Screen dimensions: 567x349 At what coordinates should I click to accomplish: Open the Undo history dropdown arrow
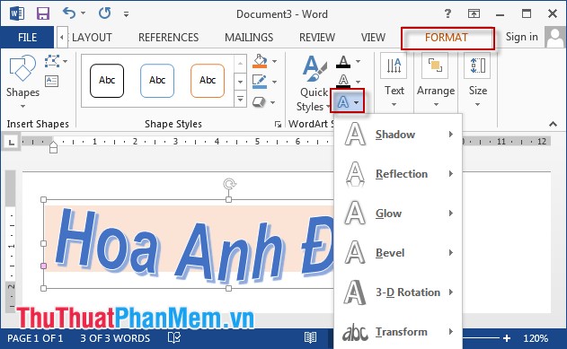[x=84, y=13]
